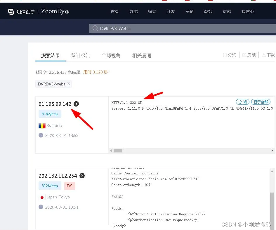Click the clock icon beside 2020-08-01 13:53
This screenshot has height=230, width=276.
[41, 135]
